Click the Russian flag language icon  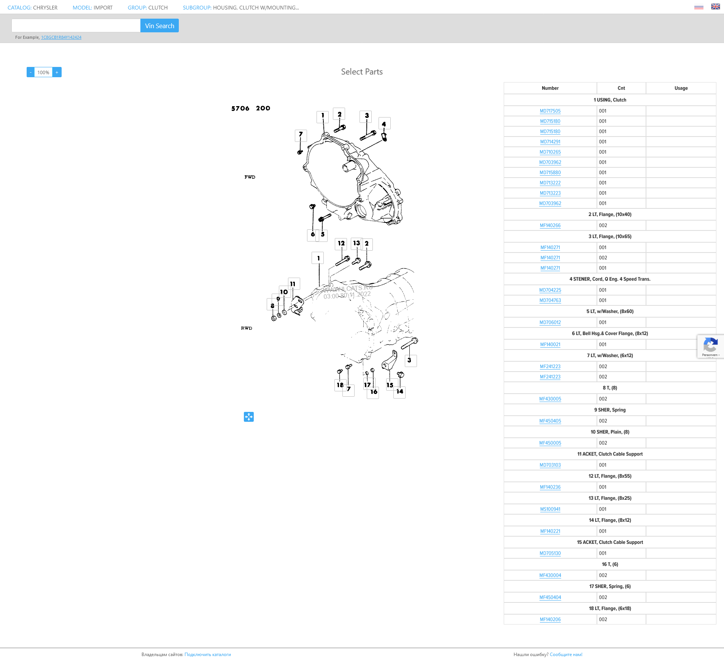(x=699, y=7)
